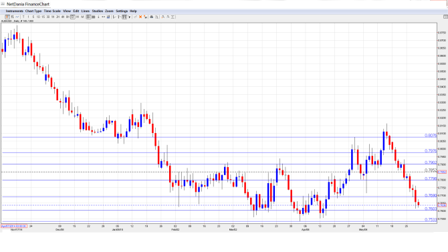The height and width of the screenshot is (252, 448).
Task: Click the blue striped bars toolbar icon
Action: (x=108, y=17)
